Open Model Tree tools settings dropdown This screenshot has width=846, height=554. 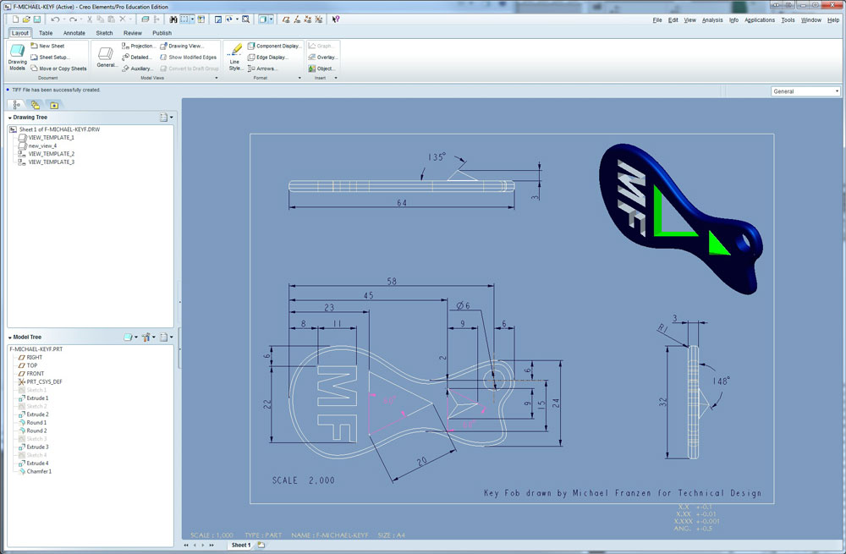pyautogui.click(x=147, y=337)
